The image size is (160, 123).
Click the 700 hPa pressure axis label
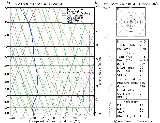pyautogui.click(x=7, y=89)
